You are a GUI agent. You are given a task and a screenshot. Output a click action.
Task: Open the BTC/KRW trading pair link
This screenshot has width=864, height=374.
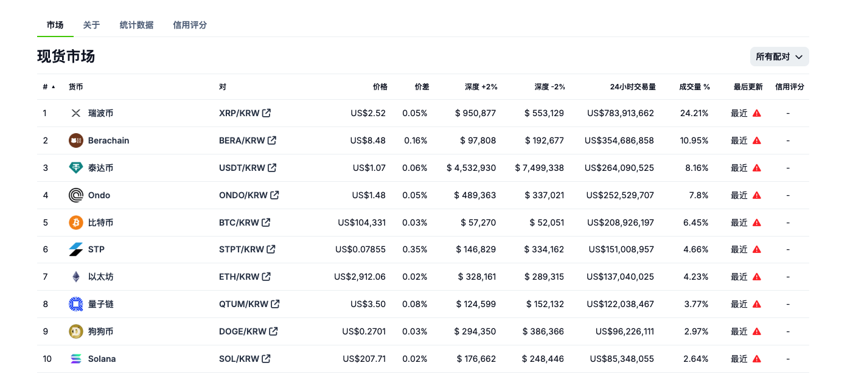[239, 223]
